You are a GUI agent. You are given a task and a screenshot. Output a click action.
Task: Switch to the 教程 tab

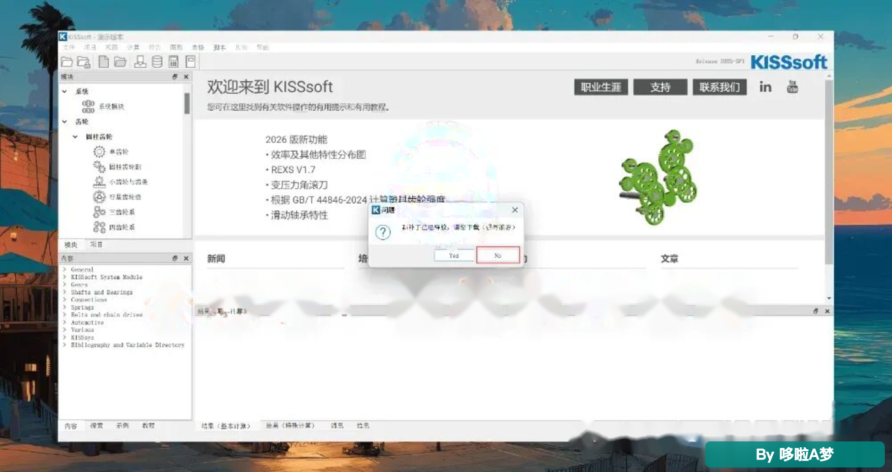148,426
